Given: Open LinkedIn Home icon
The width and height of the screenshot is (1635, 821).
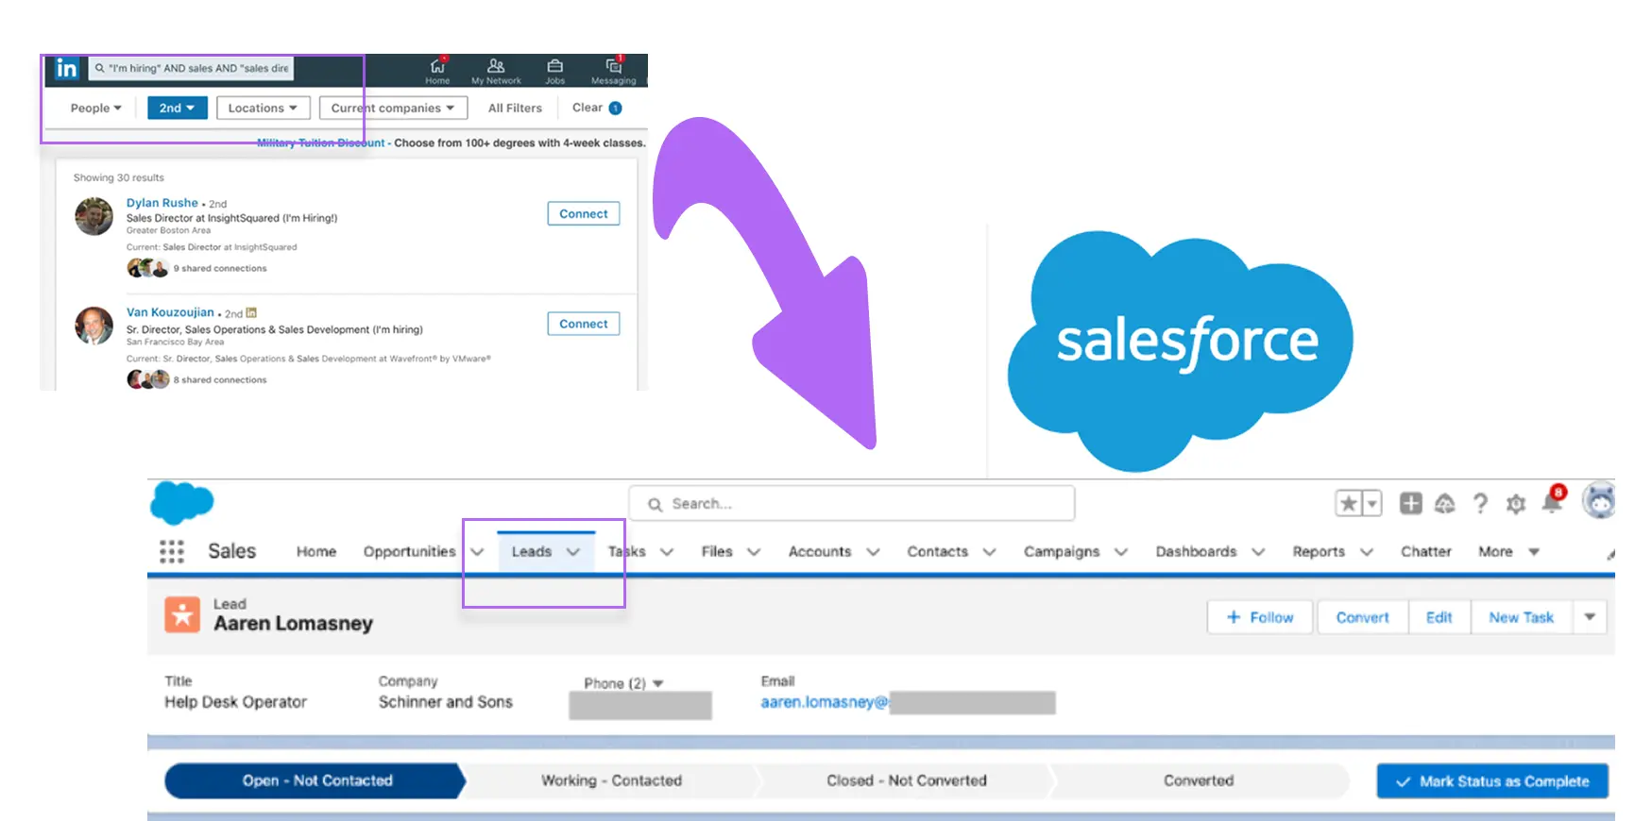Looking at the screenshot, I should pos(437,71).
